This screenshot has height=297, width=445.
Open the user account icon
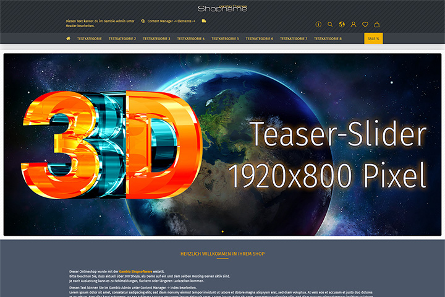354,25
